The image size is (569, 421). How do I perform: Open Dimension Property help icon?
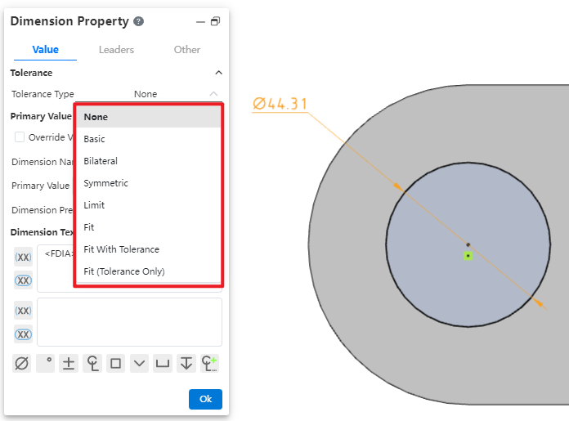coord(139,22)
